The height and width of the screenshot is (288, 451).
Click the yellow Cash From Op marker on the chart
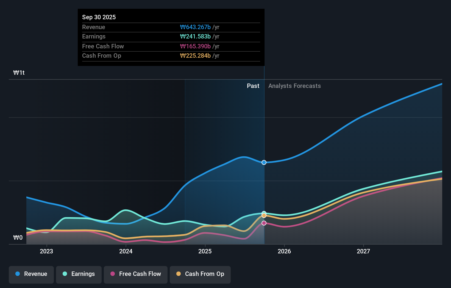click(264, 215)
